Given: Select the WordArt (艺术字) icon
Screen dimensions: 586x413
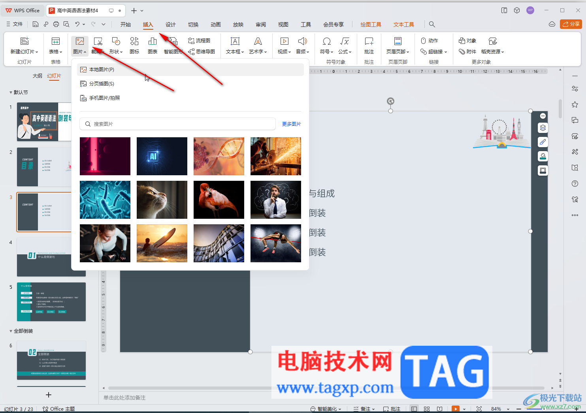Looking at the screenshot, I should pyautogui.click(x=258, y=41).
